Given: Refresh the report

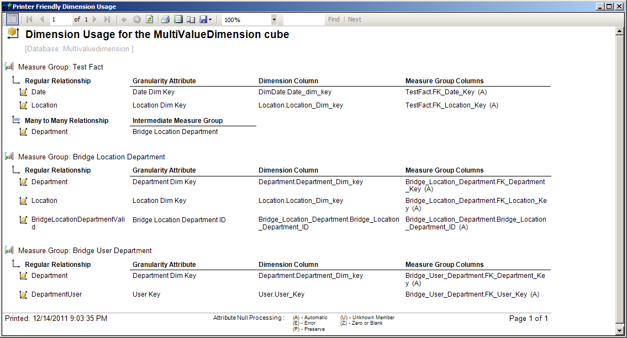Looking at the screenshot, I should [x=149, y=19].
